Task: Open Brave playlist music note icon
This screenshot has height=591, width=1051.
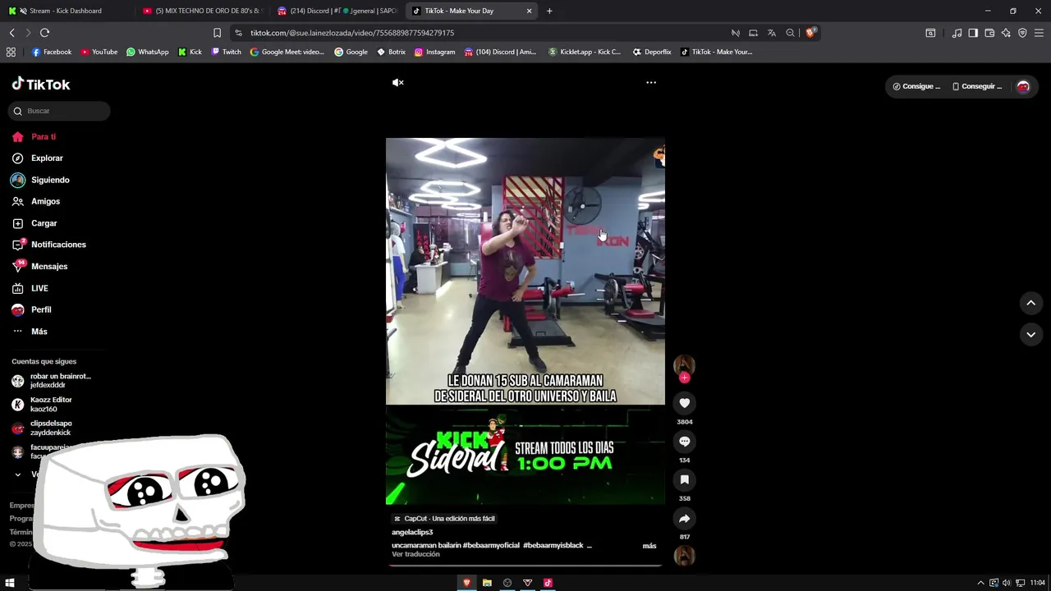Action: (x=957, y=33)
